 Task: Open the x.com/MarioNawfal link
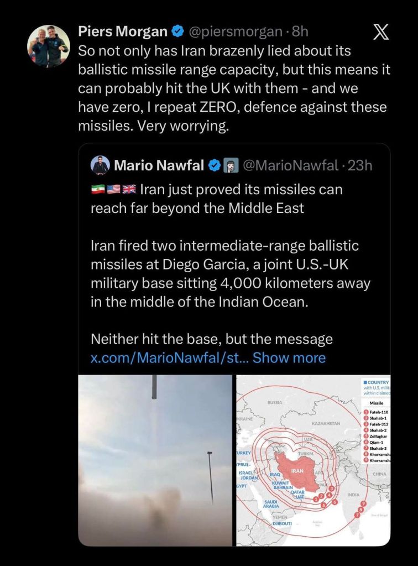[169, 357]
